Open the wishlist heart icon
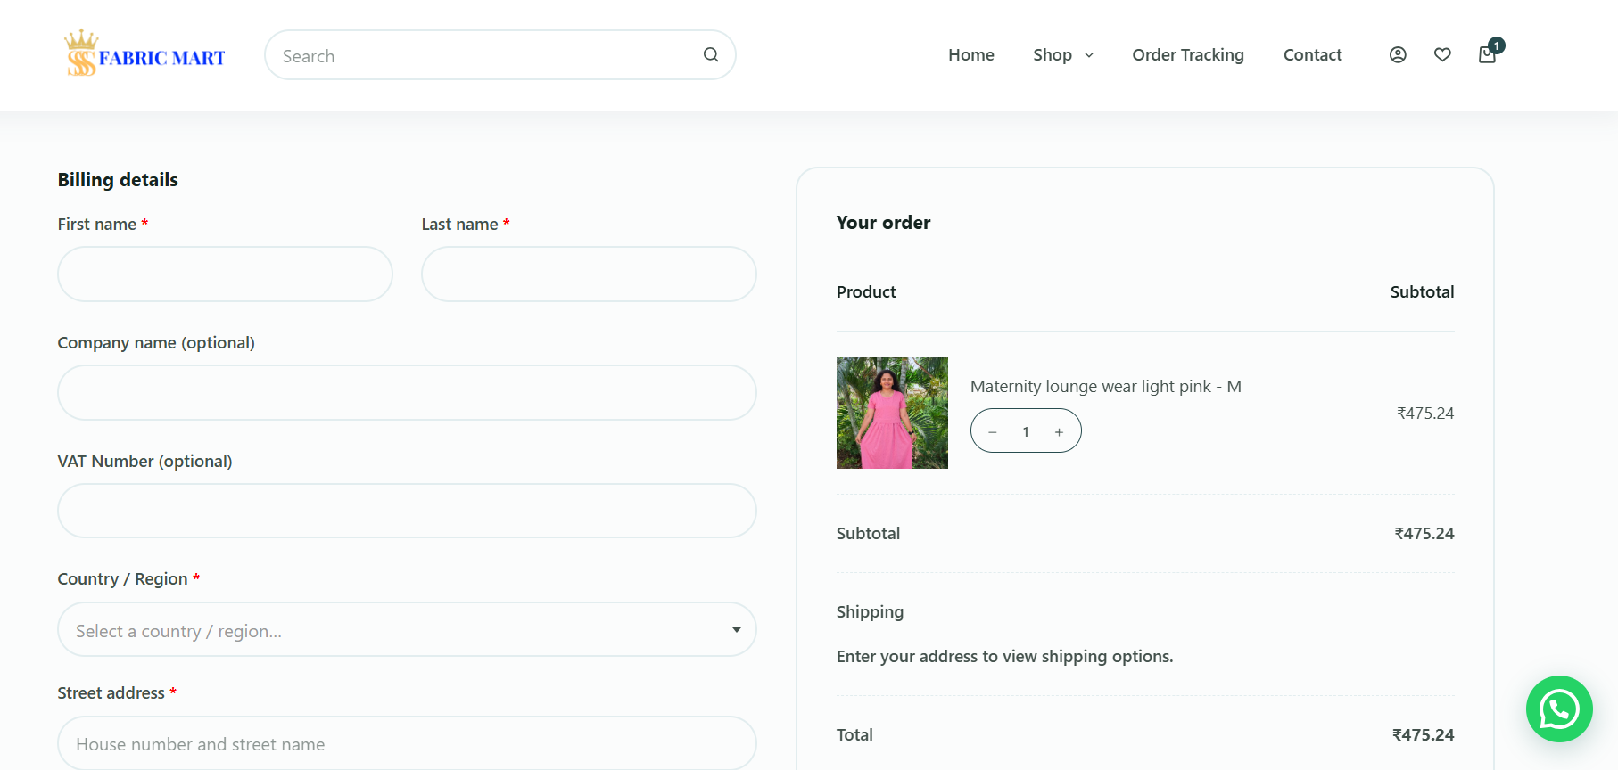 pos(1442,55)
